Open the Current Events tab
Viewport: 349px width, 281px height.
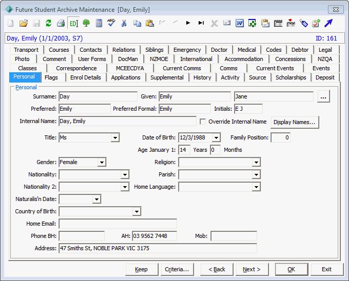(x=275, y=68)
